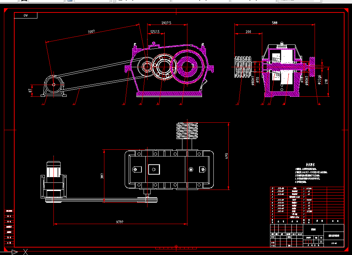This screenshot has height=255, width=352.
Task: Click the grooved pulley in section view
Action: click(243, 67)
